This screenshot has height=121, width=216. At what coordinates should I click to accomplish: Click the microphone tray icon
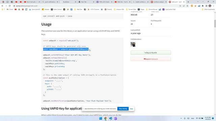coord(185,118)
